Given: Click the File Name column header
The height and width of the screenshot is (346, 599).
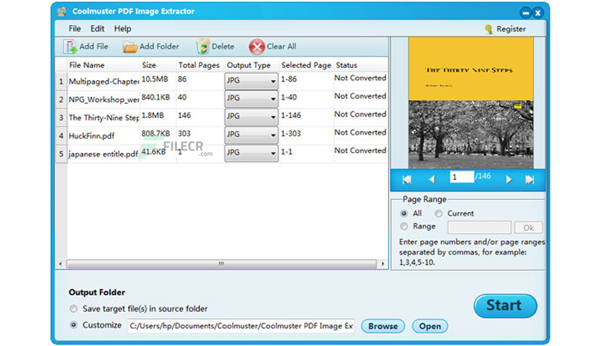Looking at the screenshot, I should tap(87, 65).
